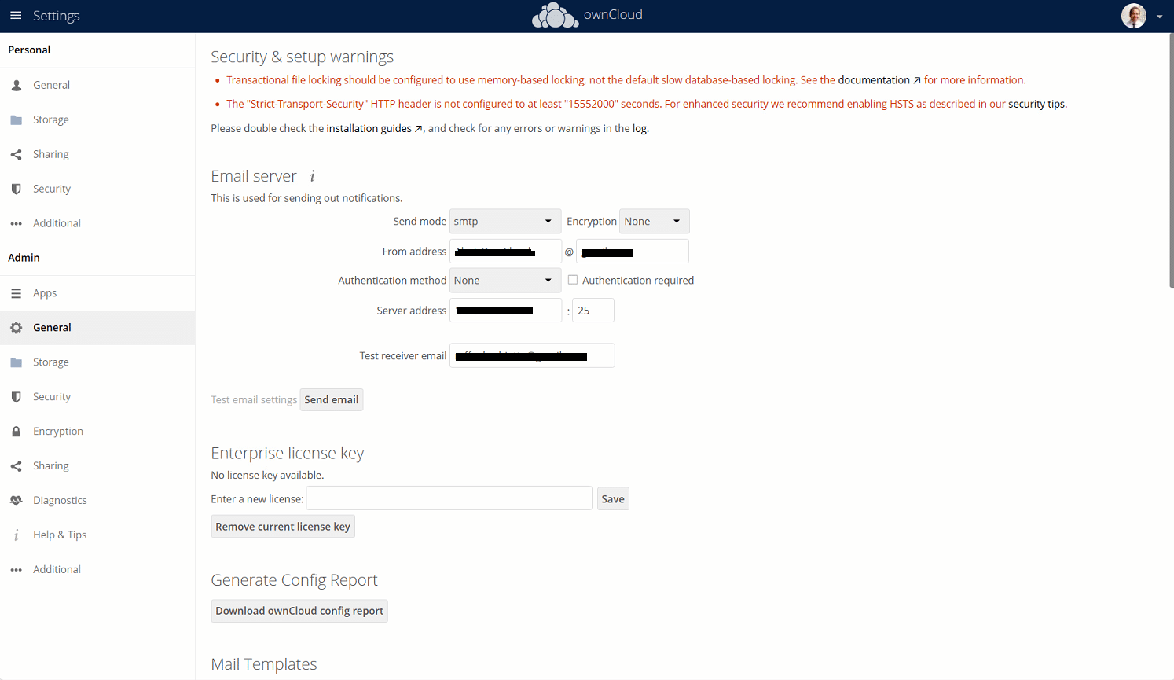Click Remove current license key
Viewport: 1174px width, 680px height.
pyautogui.click(x=283, y=527)
